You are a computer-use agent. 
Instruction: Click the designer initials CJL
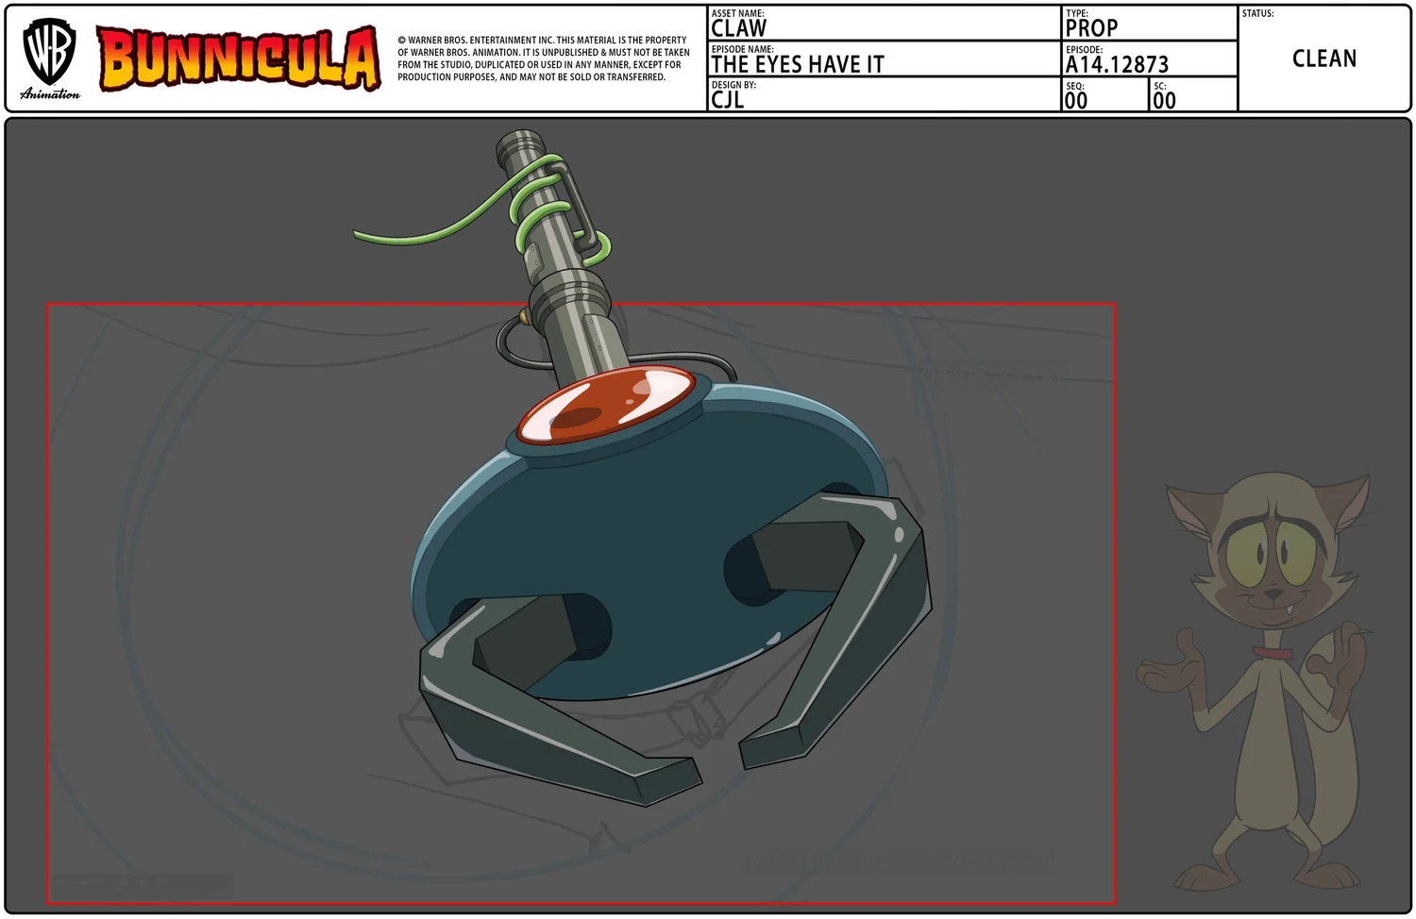[728, 100]
